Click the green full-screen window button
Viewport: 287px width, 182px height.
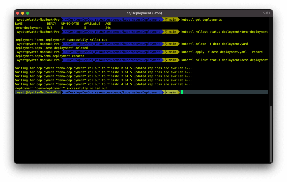click(28, 13)
